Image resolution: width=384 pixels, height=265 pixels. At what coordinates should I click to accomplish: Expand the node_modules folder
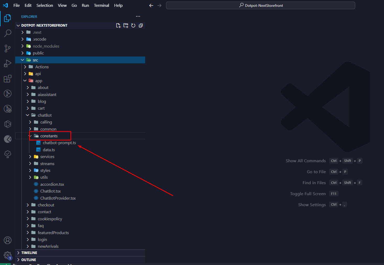click(80, 46)
